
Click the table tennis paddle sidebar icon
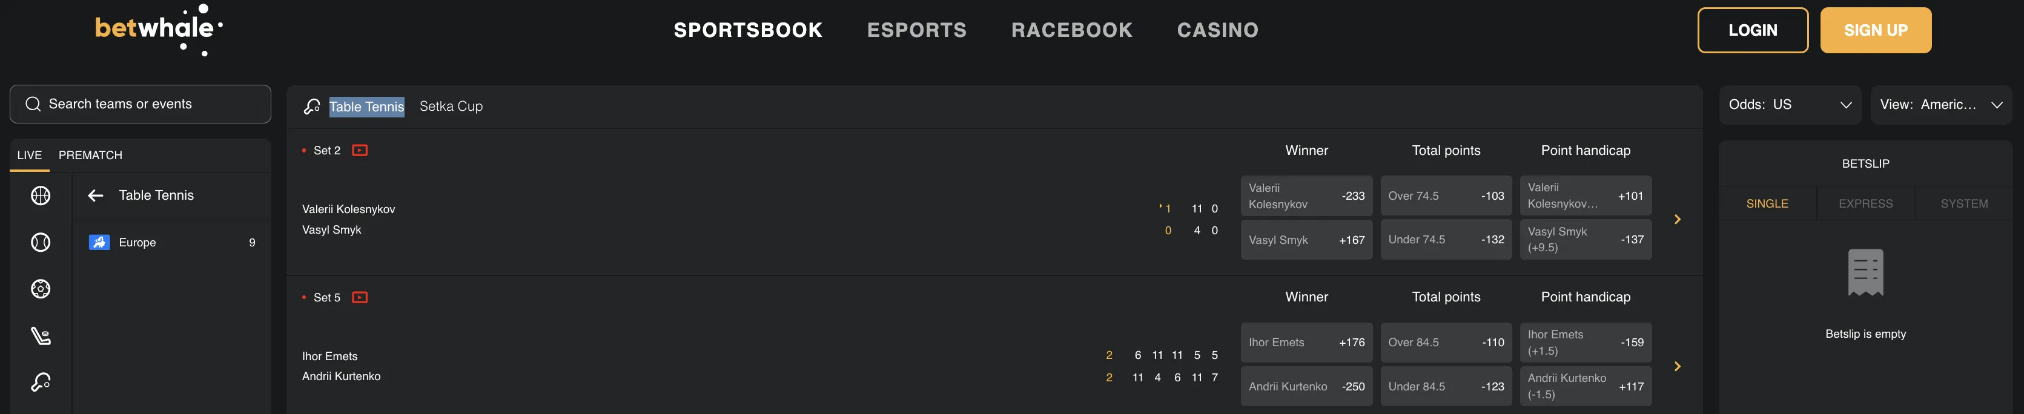point(41,383)
